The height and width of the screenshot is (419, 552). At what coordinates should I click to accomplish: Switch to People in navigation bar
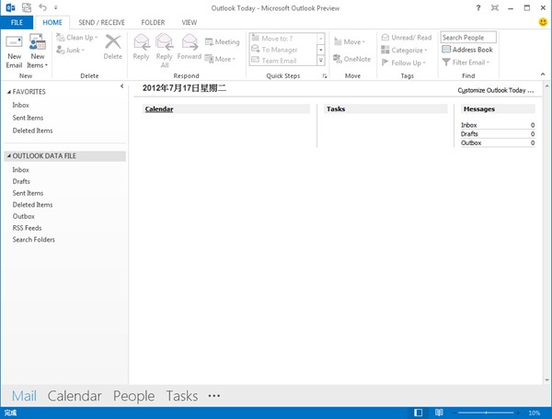tap(133, 396)
